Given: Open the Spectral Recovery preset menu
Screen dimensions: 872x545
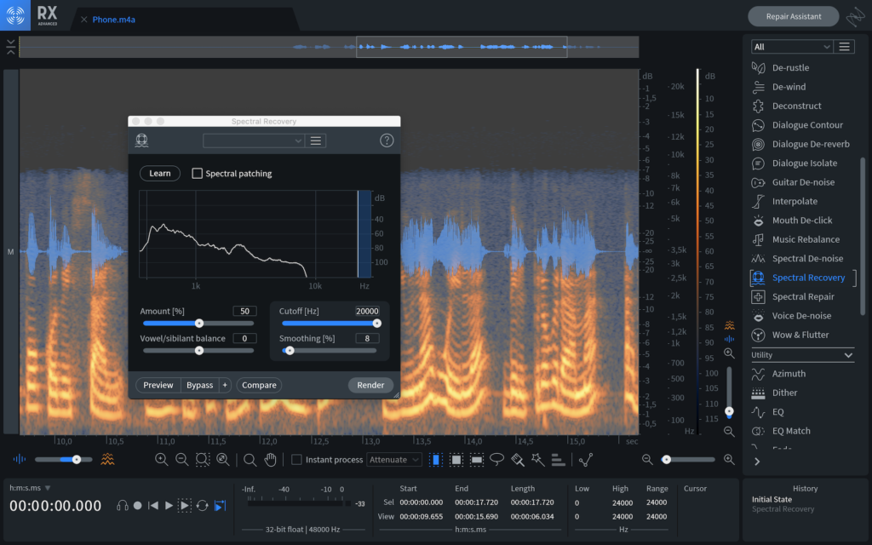Looking at the screenshot, I should [x=315, y=141].
